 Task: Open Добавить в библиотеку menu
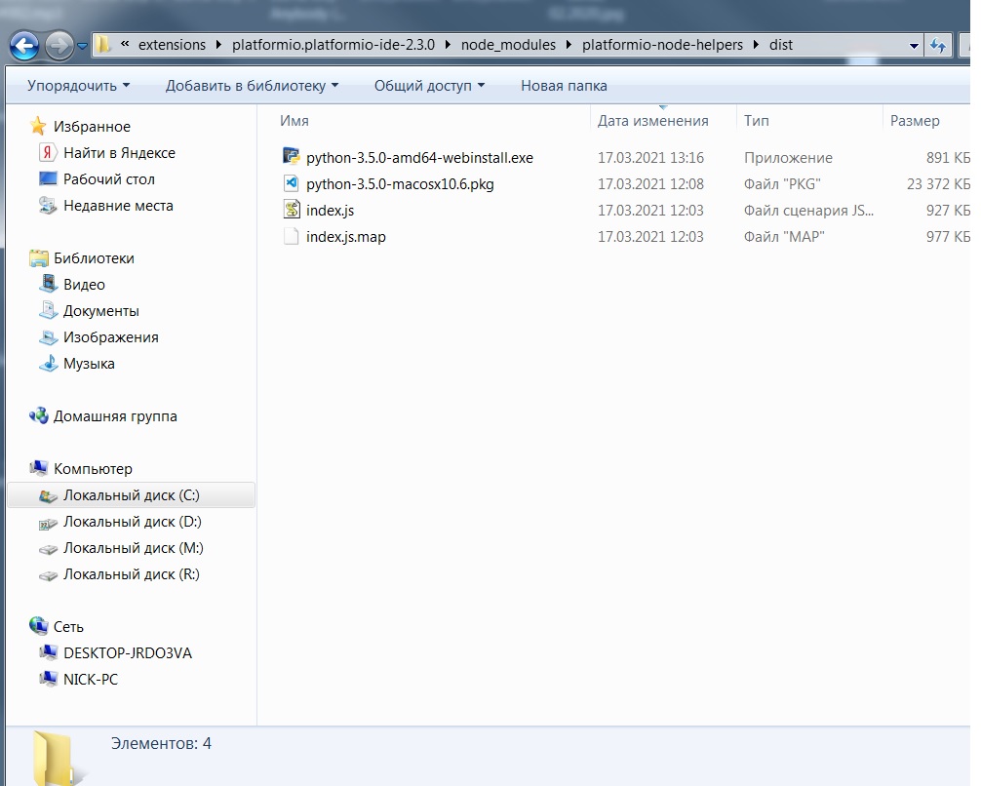click(x=252, y=86)
